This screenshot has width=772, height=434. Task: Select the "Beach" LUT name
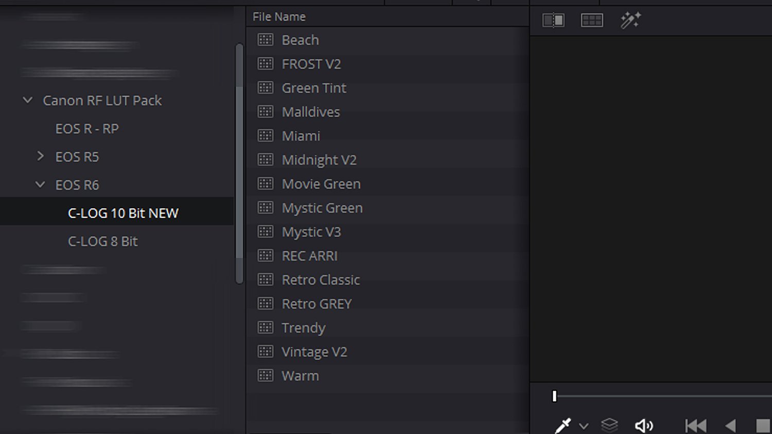301,40
